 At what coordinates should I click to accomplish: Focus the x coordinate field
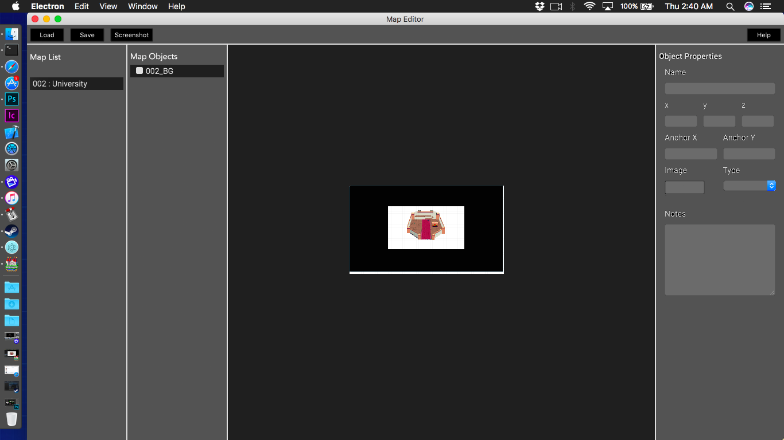(681, 121)
